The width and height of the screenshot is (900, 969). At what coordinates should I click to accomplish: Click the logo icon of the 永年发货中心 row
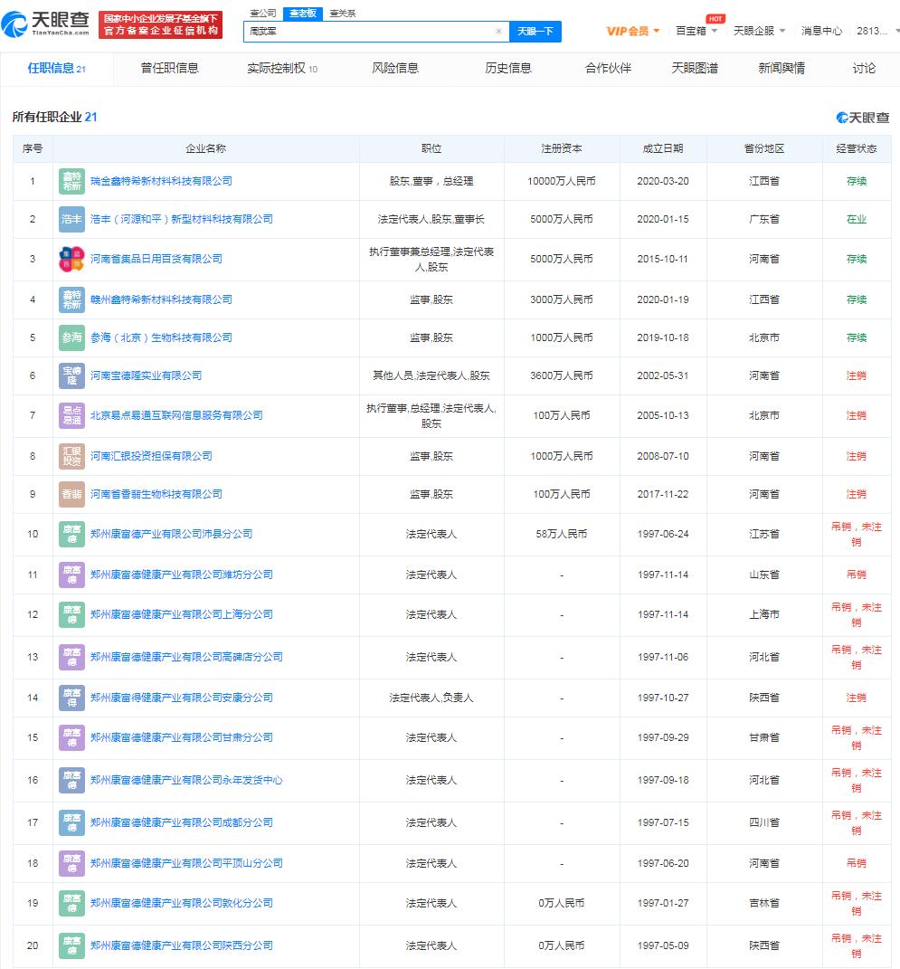click(71, 780)
